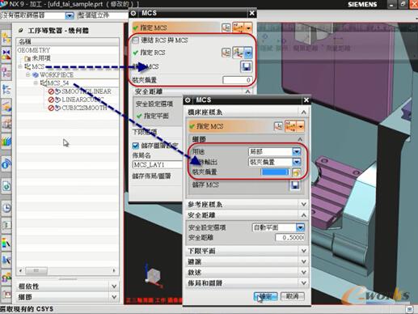
Task: Open the Machining Feature Navigator sidebar tab
Action: tap(6, 107)
